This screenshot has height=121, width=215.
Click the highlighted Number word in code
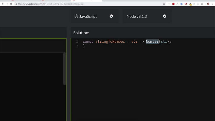[x=152, y=41]
